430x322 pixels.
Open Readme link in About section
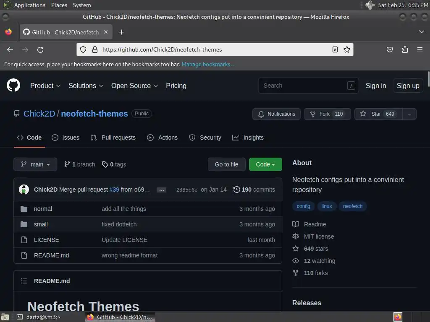coord(315,225)
